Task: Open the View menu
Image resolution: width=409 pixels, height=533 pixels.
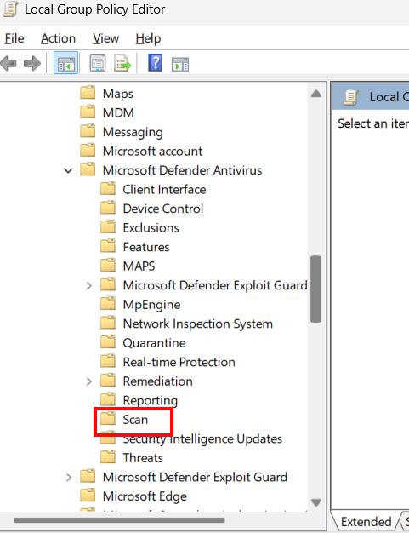Action: click(106, 38)
